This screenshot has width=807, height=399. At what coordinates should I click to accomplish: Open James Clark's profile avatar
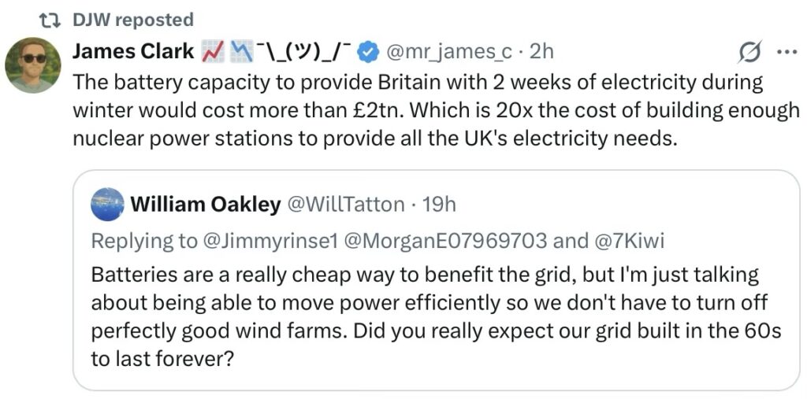(33, 65)
